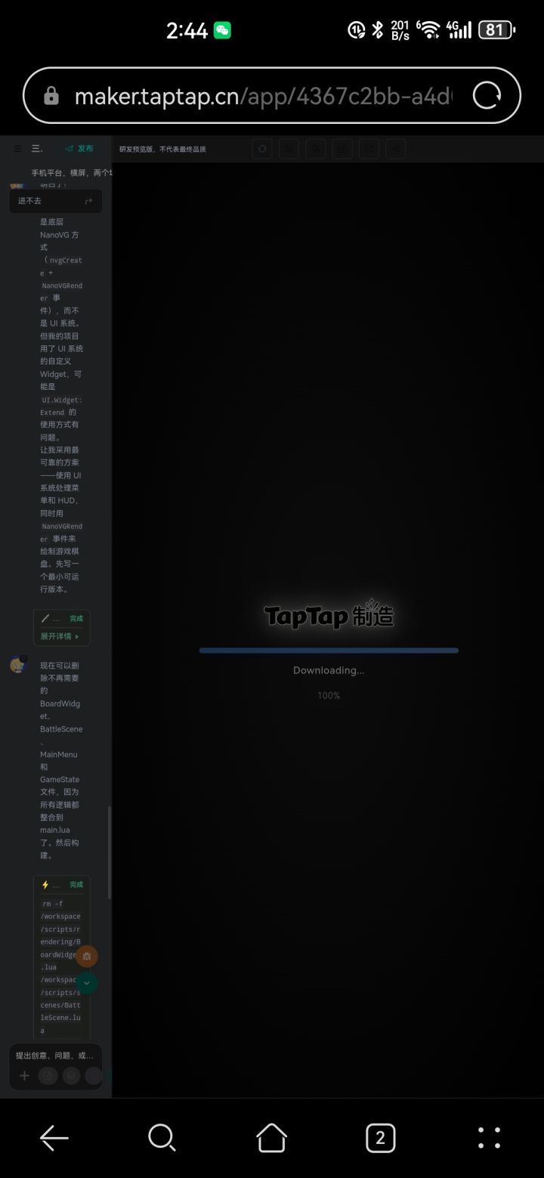Click the reply arrow beside 进不去

(x=88, y=201)
